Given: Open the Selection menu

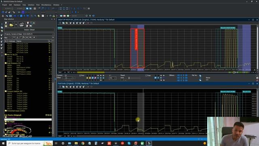Looking at the screenshot, I should (31, 5).
